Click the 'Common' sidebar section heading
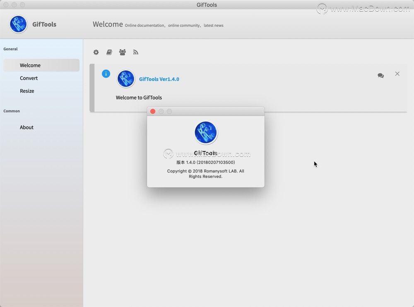 pos(12,111)
